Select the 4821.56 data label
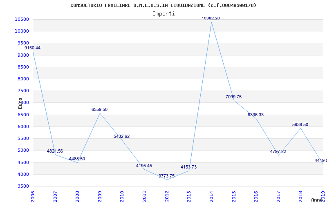327x204 pixels. coord(55,151)
